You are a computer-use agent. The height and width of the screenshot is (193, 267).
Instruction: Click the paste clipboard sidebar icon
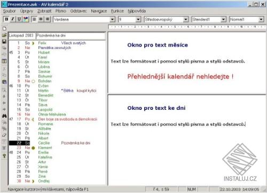pos(4,82)
